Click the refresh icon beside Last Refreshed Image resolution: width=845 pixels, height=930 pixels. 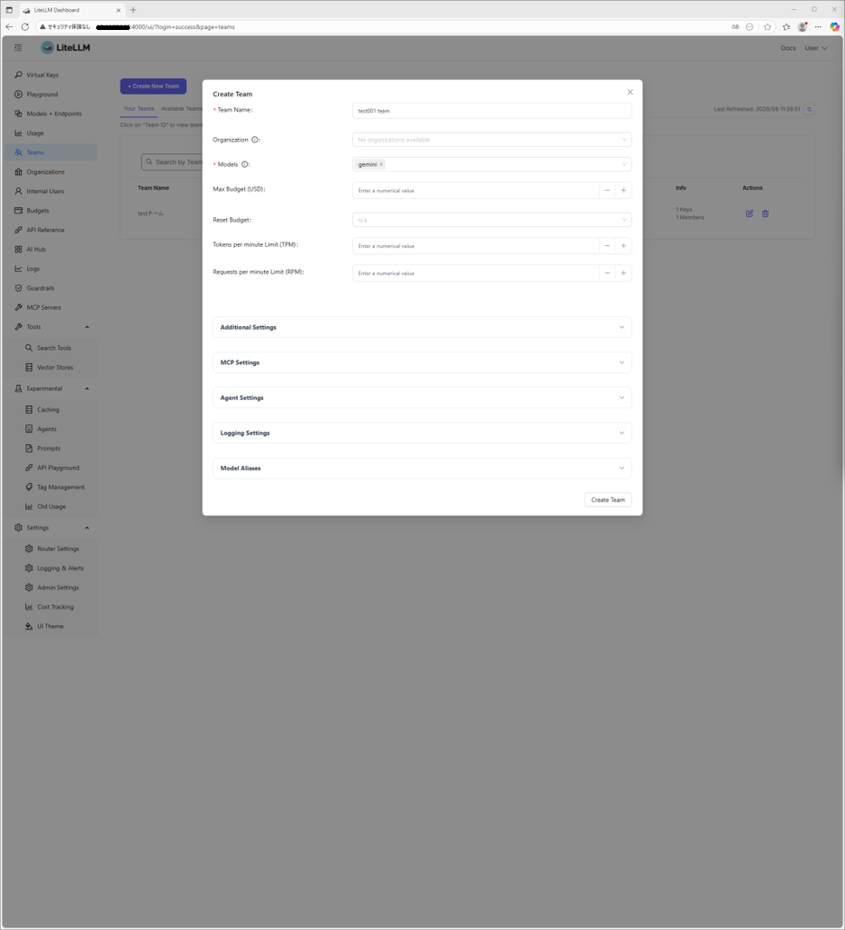pos(809,109)
